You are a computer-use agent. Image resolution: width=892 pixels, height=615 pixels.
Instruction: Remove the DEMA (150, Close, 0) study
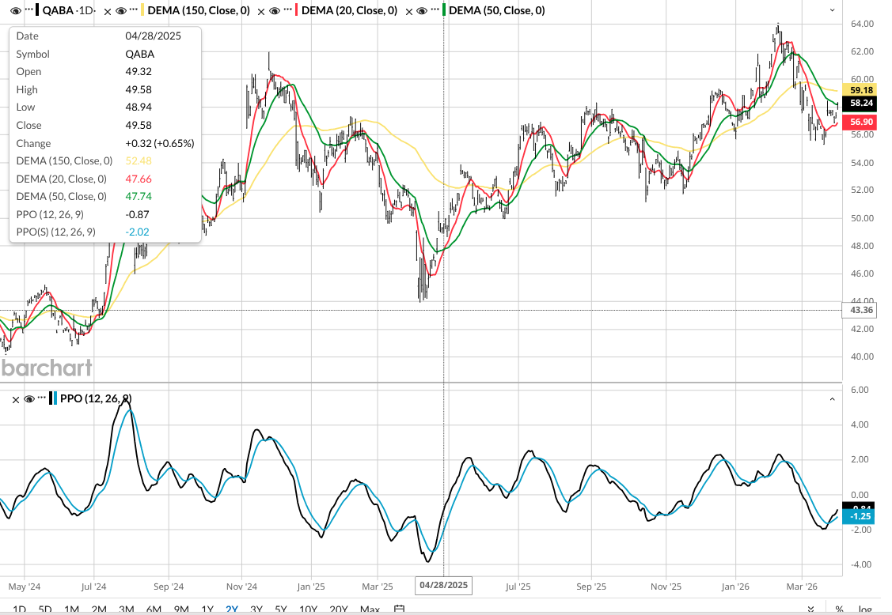(x=108, y=11)
